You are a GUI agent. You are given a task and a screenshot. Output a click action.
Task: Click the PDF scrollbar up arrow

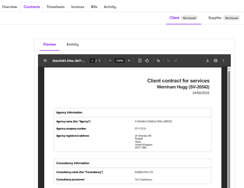[229, 68]
